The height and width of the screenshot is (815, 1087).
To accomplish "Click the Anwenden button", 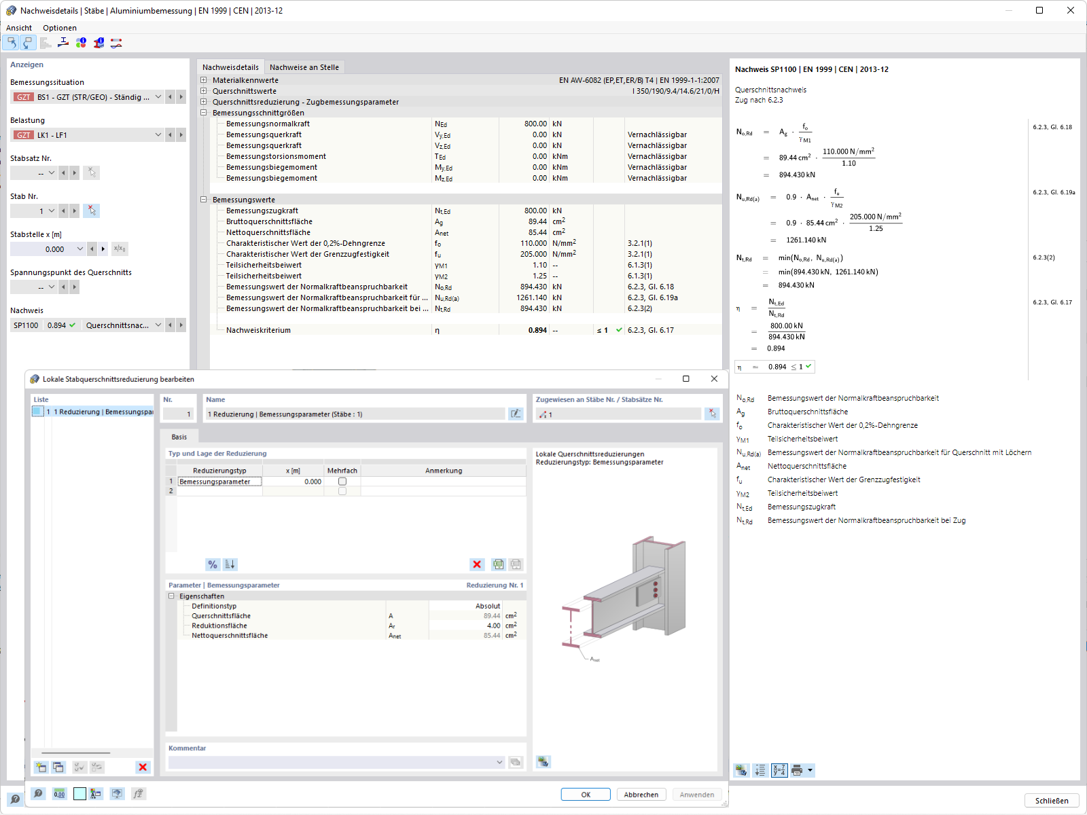I will pos(697,795).
